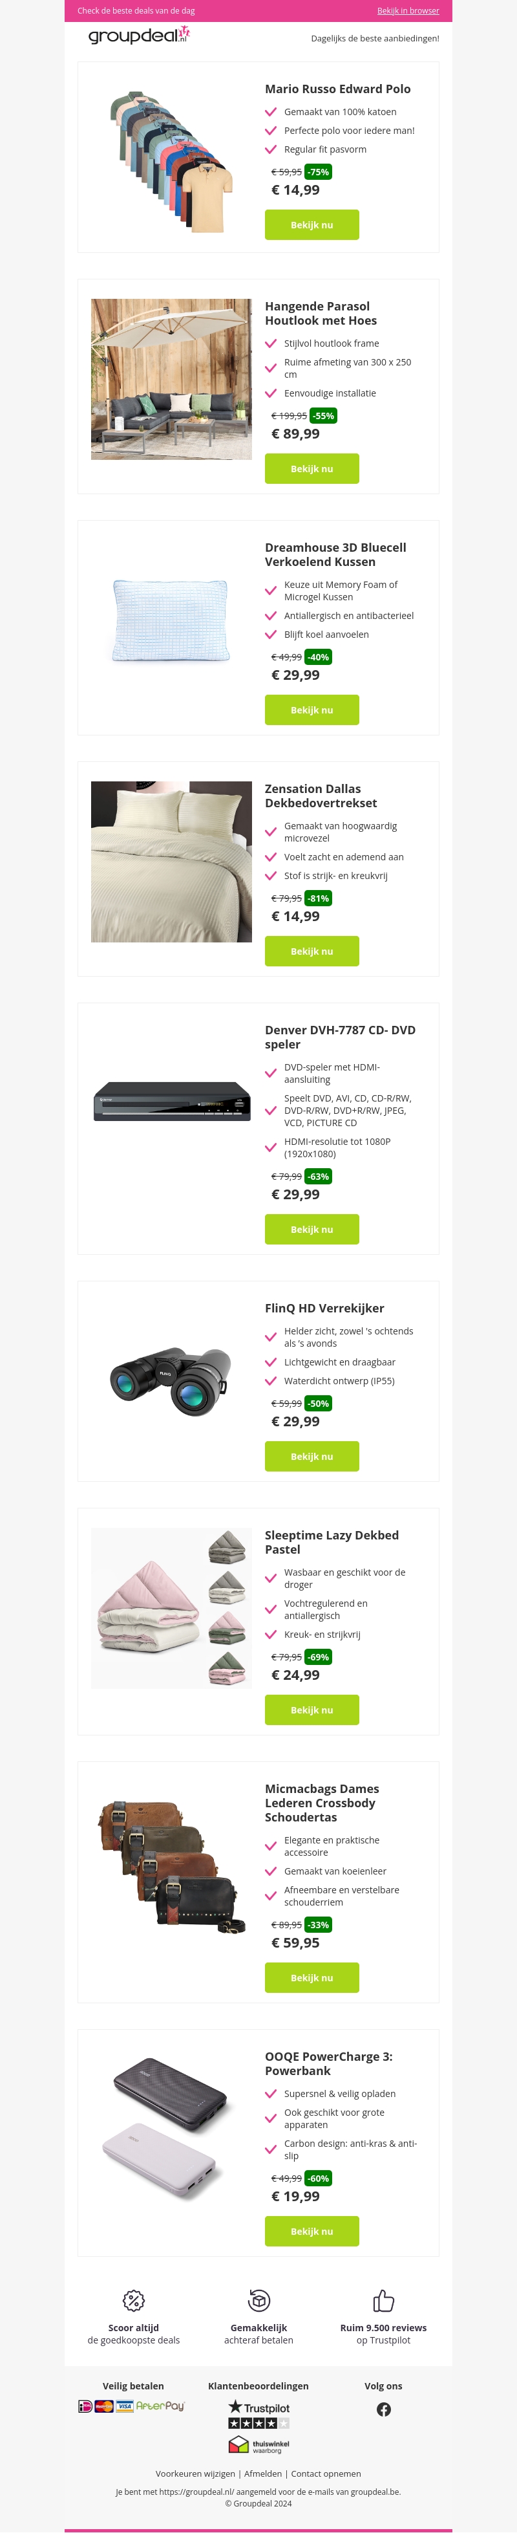
Task: Click the 'Afmelden' unsubscribe link
Action: (262, 2473)
